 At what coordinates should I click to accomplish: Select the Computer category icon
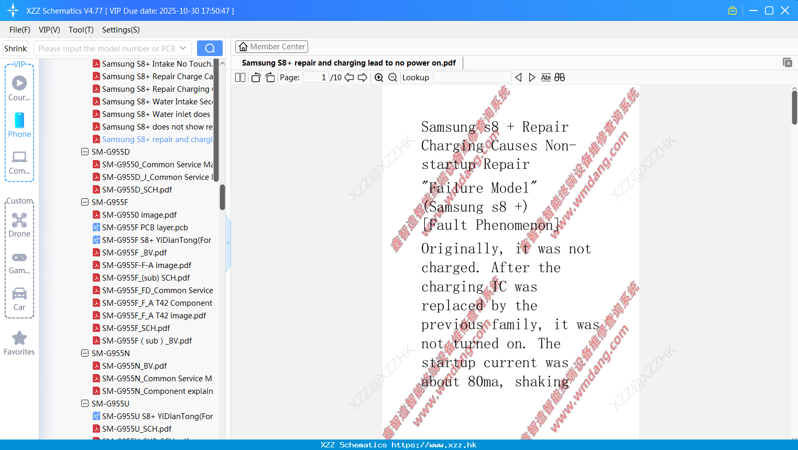[19, 162]
